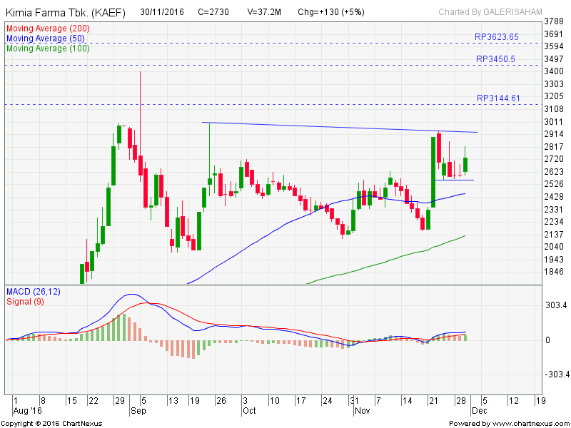Click the Oct month marker on time axis
Screen dimensions: 571x428
[x=249, y=412]
